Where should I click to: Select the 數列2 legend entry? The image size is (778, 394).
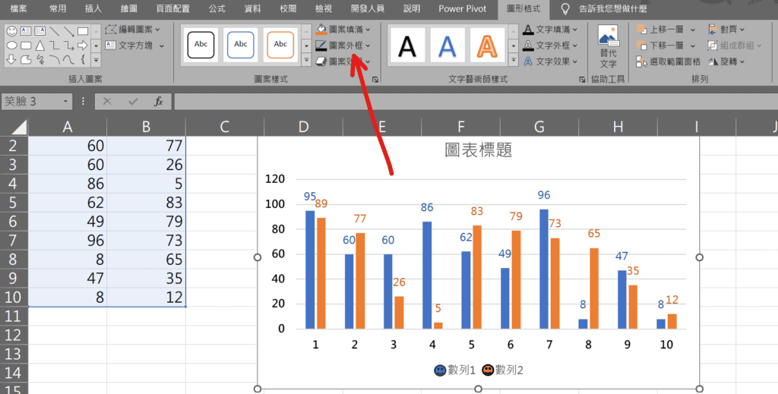pyautogui.click(x=503, y=370)
